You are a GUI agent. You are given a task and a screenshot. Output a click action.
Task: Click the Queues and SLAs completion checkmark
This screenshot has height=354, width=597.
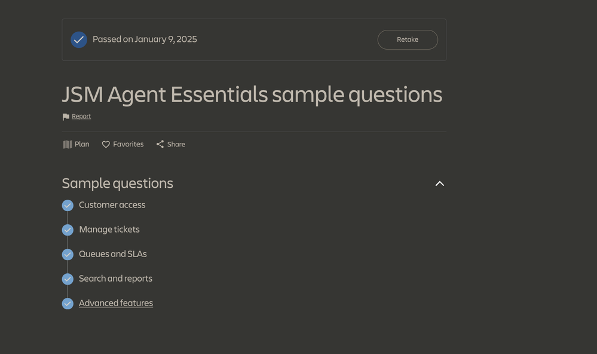pos(68,254)
